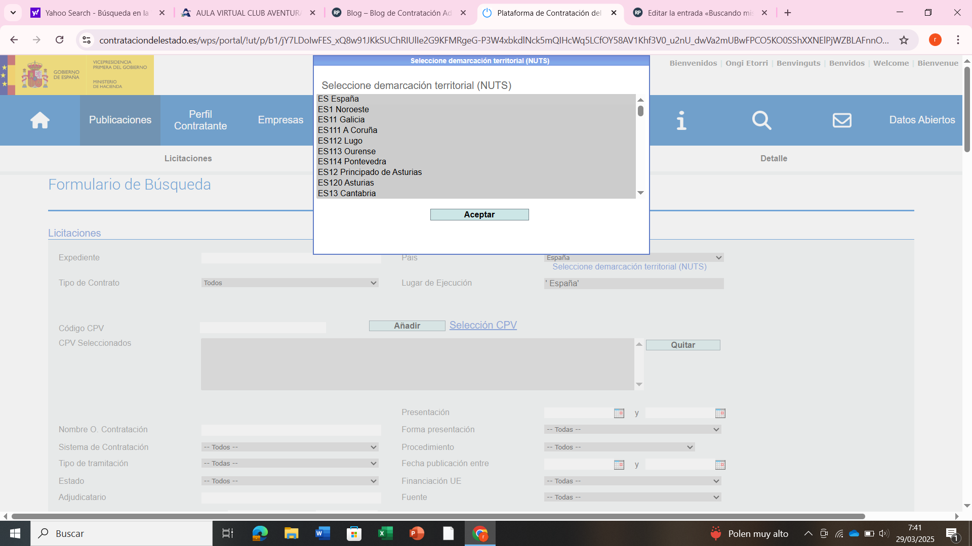Select ES11 Galicia in the NUTS list
This screenshot has height=546, width=972.
[341, 120]
